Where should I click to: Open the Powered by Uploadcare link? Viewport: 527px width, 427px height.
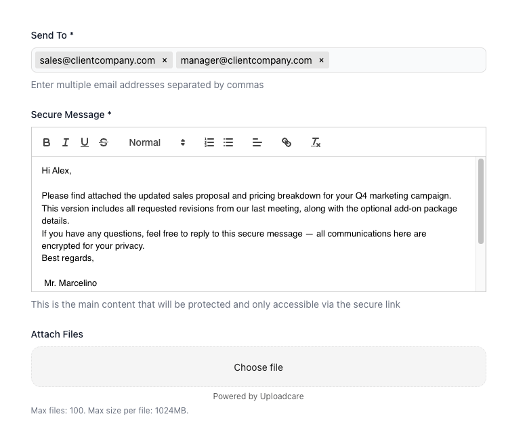(x=258, y=396)
